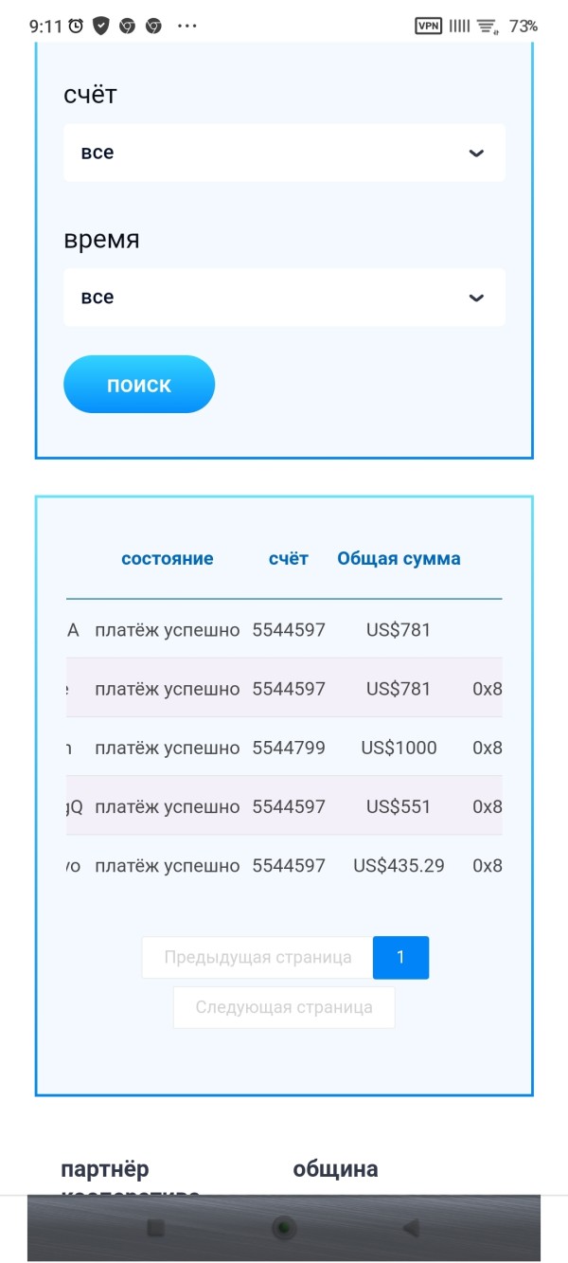
Task: Tap the alarm clock status icon
Action: pos(76,27)
